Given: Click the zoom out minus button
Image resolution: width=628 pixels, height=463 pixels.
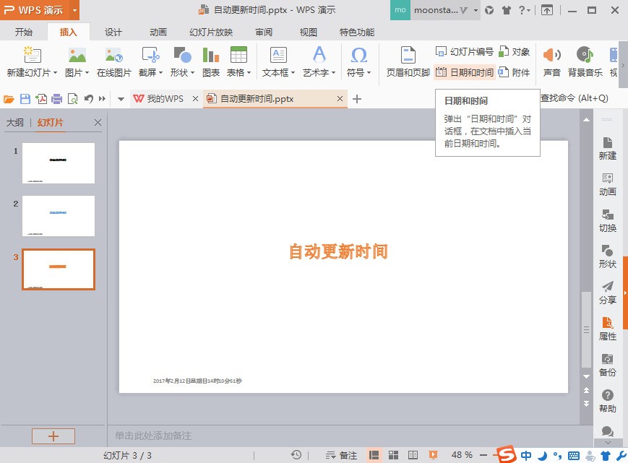Looking at the screenshot, I should [x=483, y=455].
